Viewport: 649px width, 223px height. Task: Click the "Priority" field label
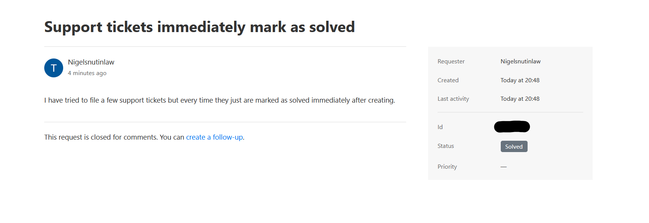447,167
